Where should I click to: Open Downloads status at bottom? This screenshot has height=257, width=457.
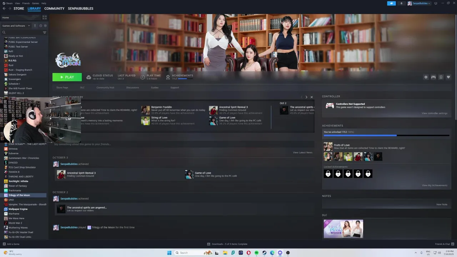point(227,244)
